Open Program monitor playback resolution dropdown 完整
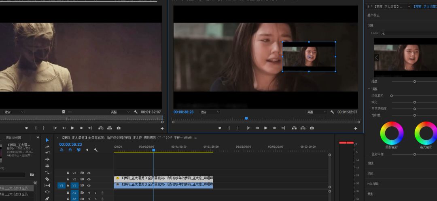Viewport: 437px width, 201px height. [x=316, y=112]
